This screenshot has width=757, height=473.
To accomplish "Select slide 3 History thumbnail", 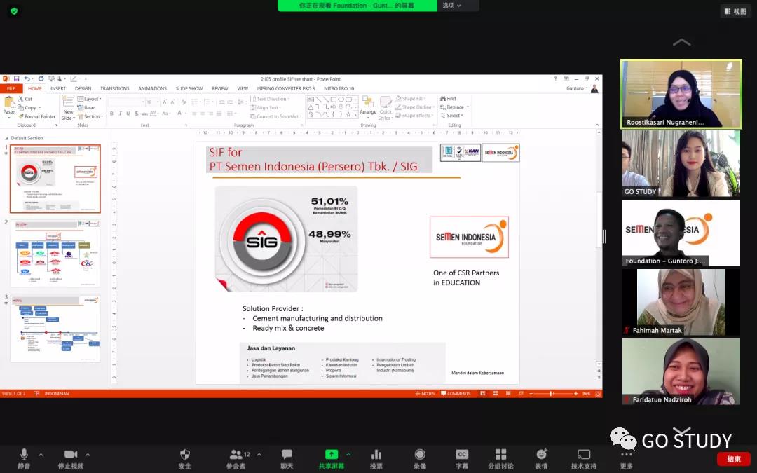I will (55, 328).
